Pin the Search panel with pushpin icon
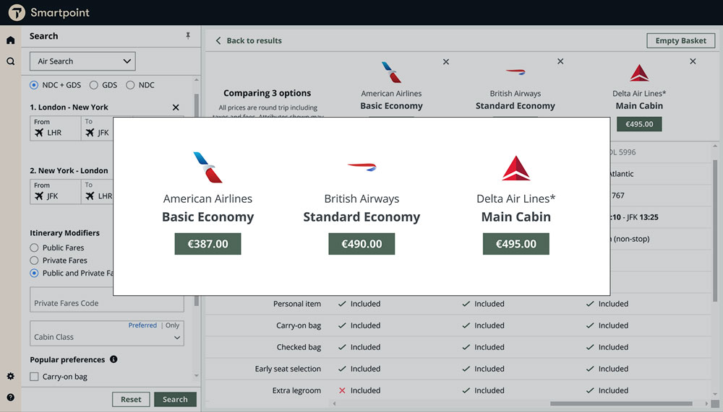The height and width of the screenshot is (412, 723). click(188, 36)
